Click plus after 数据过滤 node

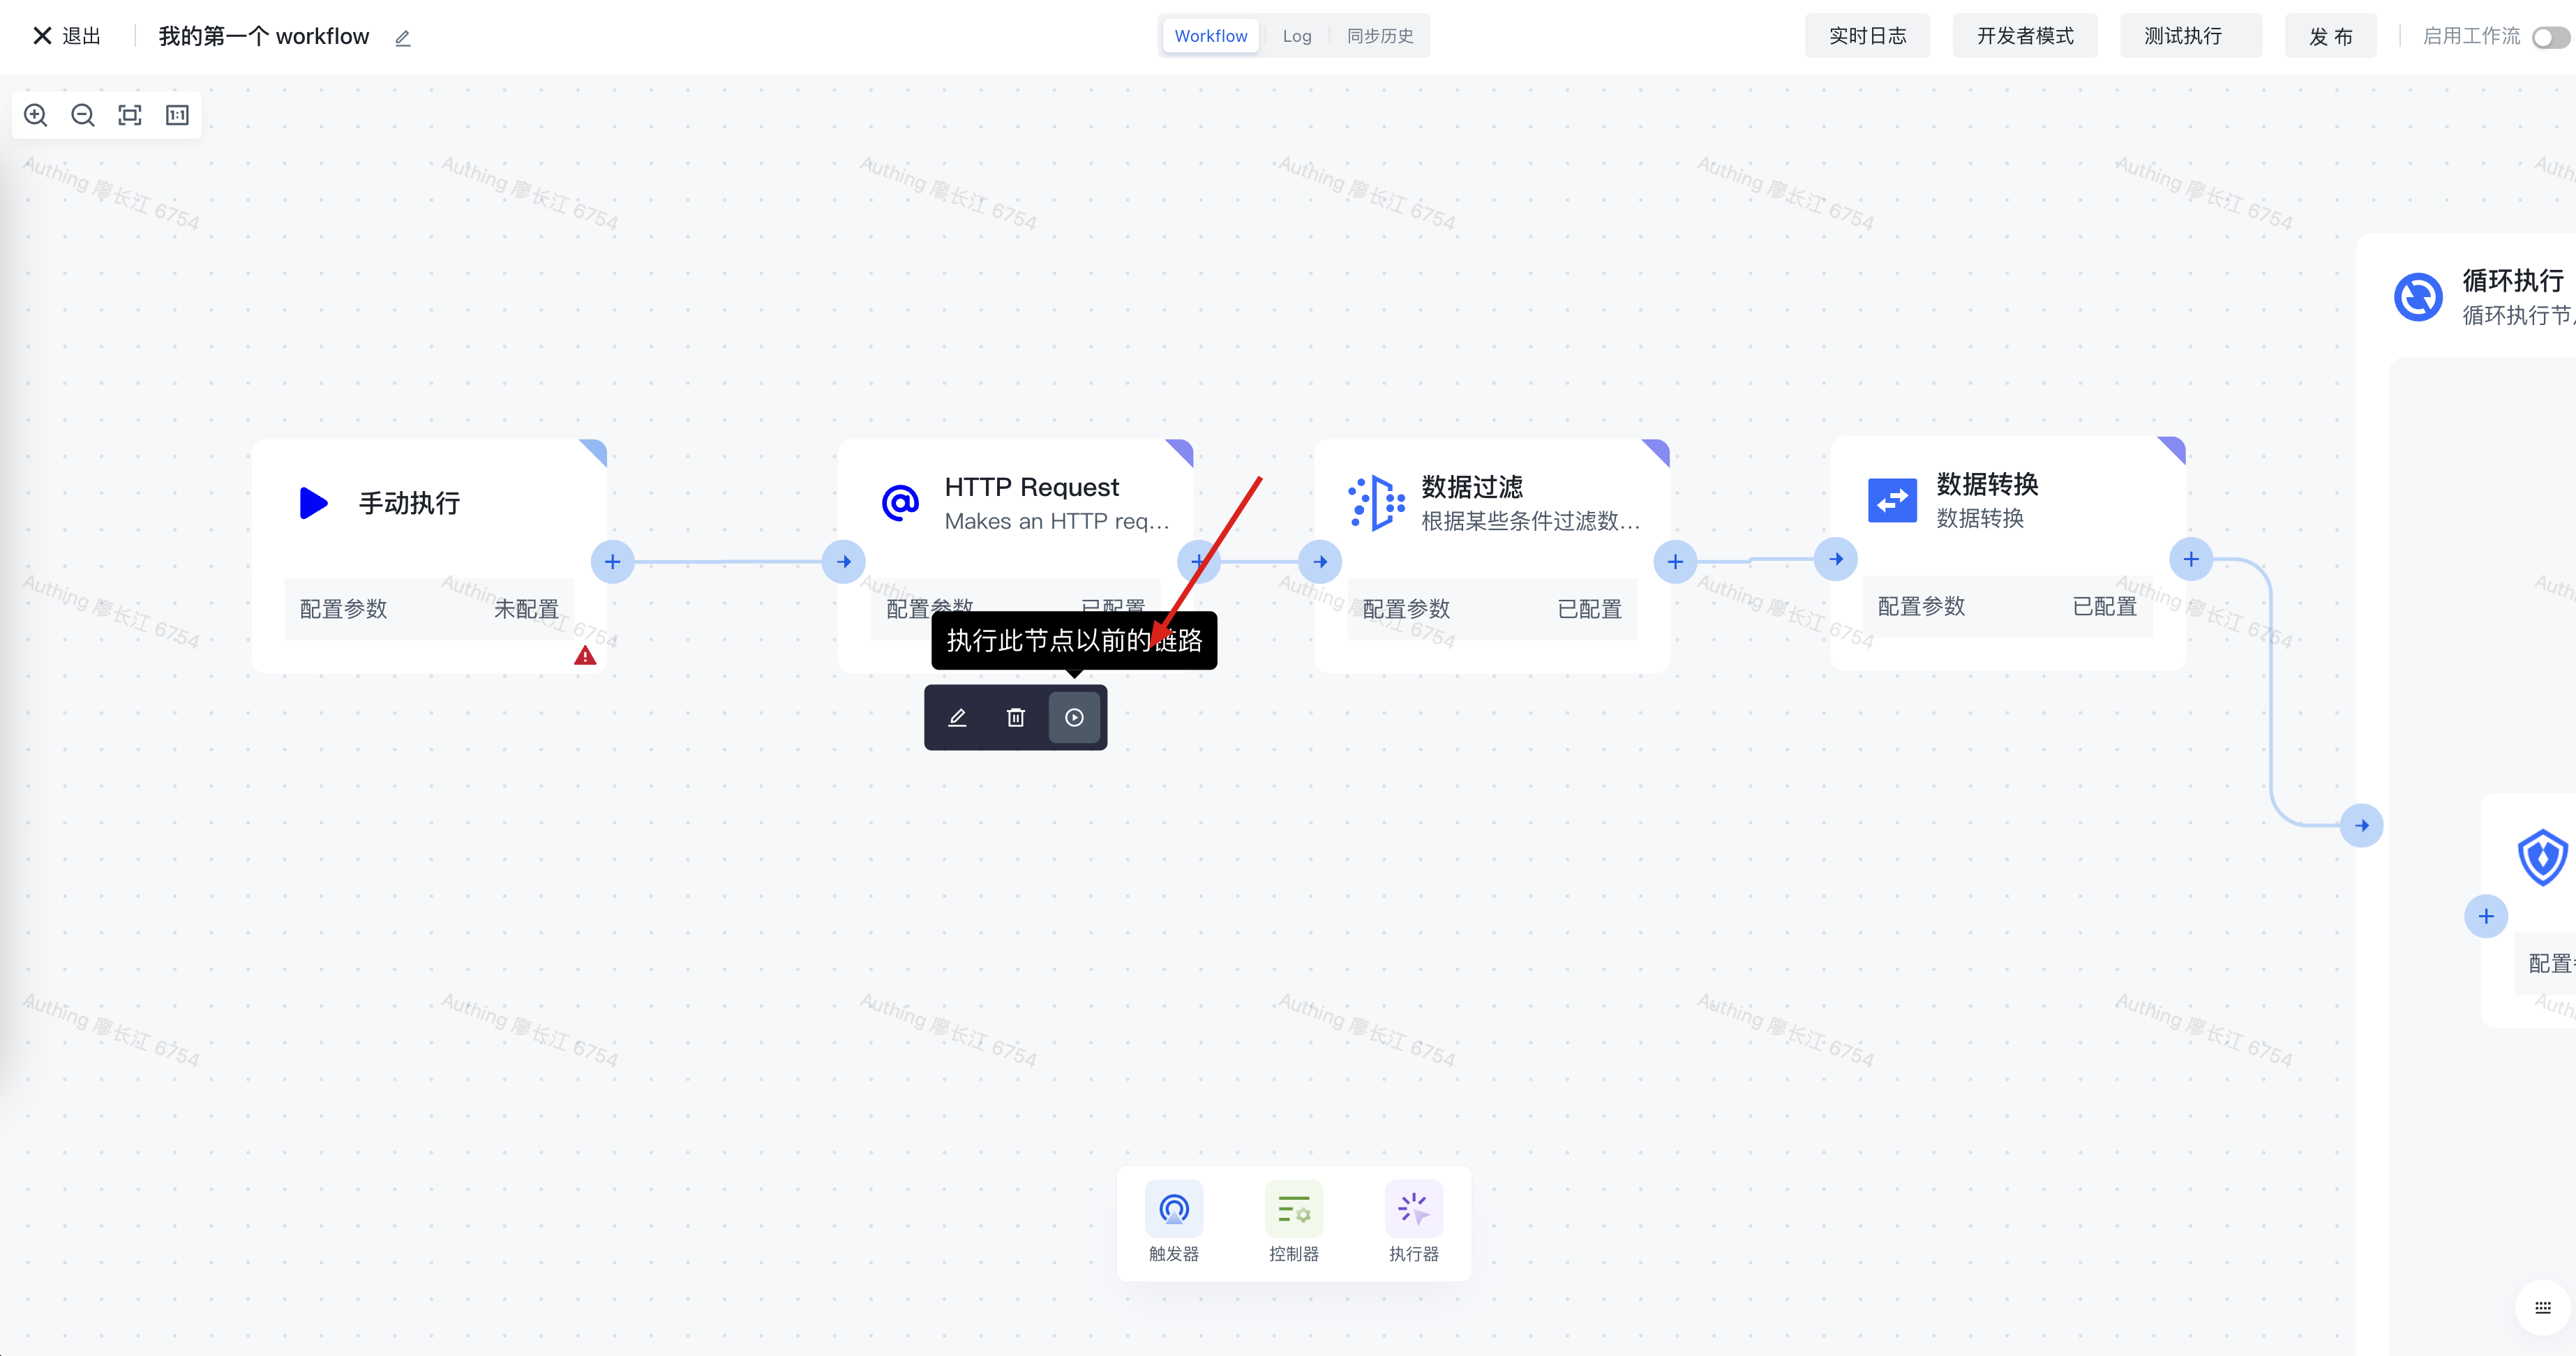(x=1675, y=562)
